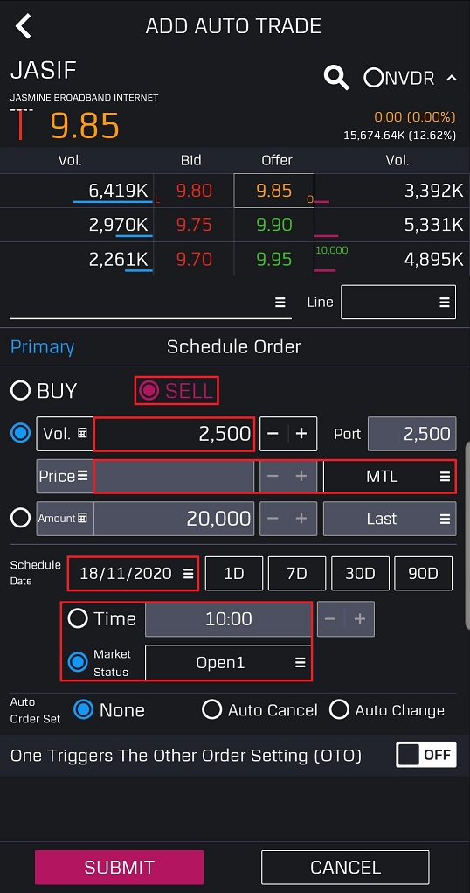Set schedule to 30D
Viewport: 470px width, 893px height.
[360, 573]
